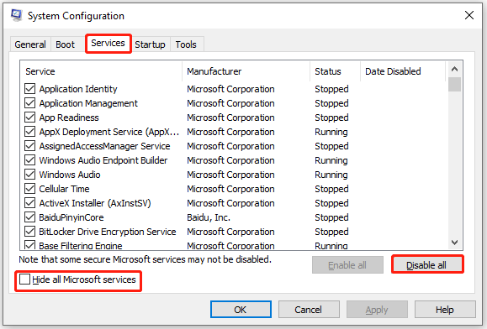Open Help for System Configuration
The width and height of the screenshot is (487, 329).
click(x=445, y=310)
